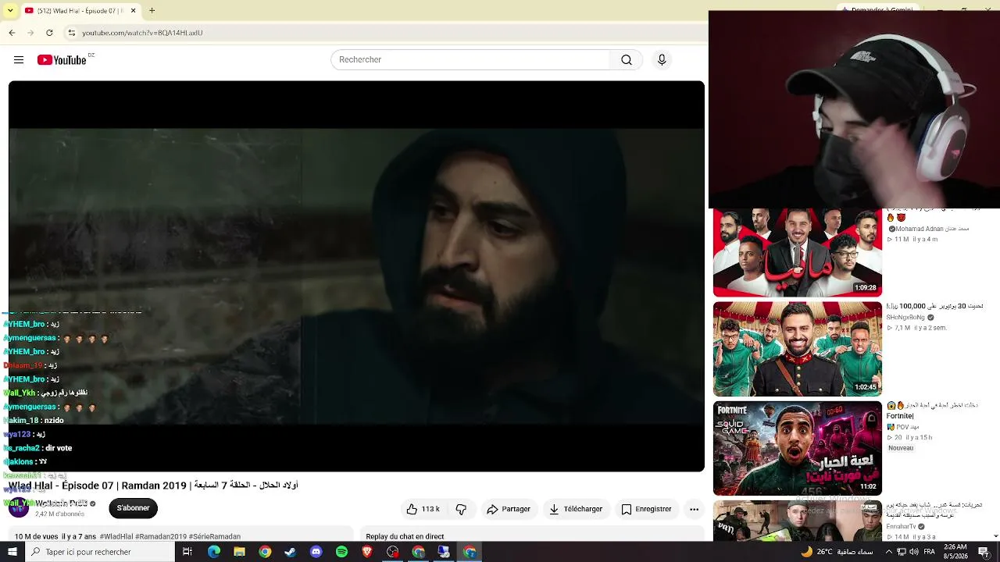Screen dimensions: 1000x562
Task: Open the #WladHlal hashtag link
Action: coord(117,537)
